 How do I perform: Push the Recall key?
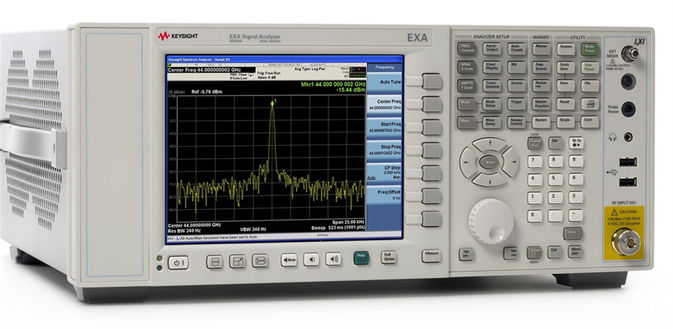click(x=566, y=103)
